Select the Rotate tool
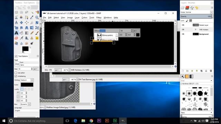The image size is (221, 124). [x=37, y=22]
